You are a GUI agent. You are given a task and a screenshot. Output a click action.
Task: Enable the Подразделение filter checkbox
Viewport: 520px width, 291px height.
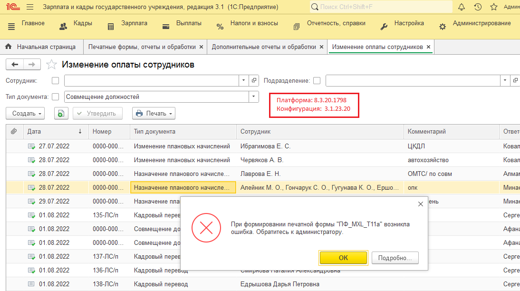pyautogui.click(x=317, y=81)
